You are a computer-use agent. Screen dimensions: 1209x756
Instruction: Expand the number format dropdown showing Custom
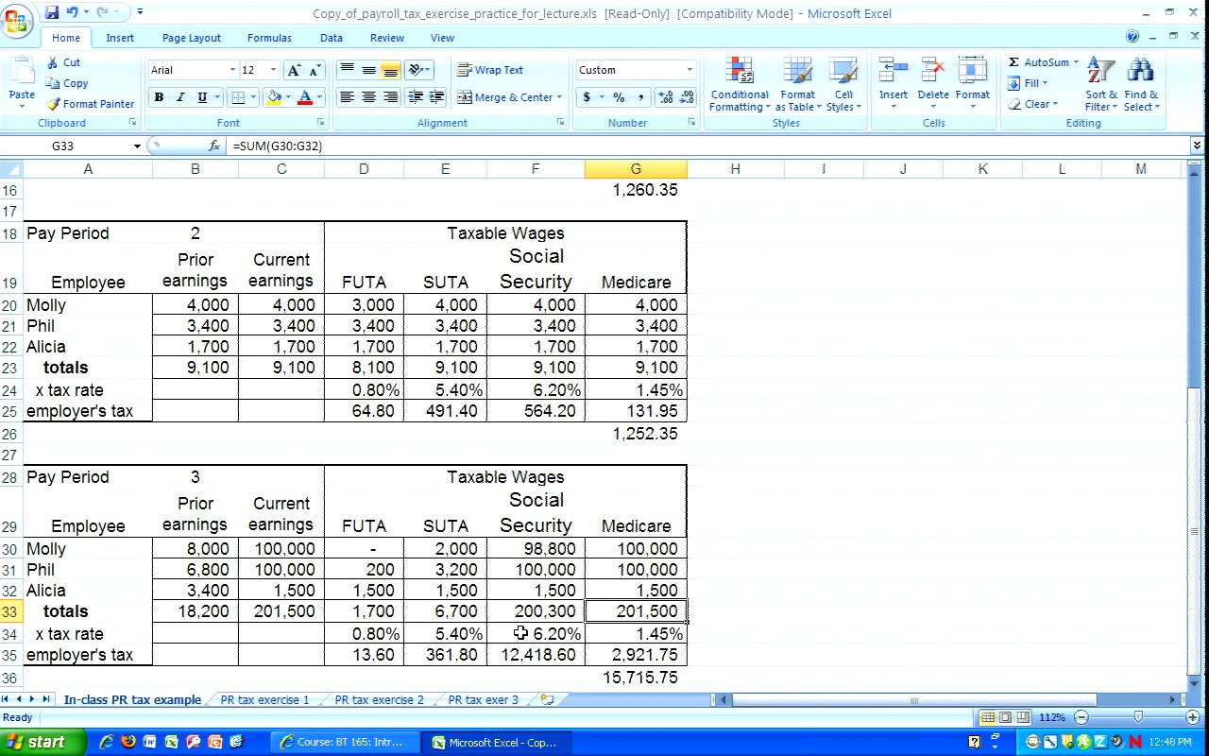tap(690, 71)
